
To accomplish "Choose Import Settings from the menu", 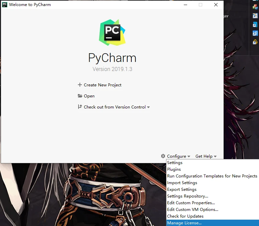I will tap(182, 183).
